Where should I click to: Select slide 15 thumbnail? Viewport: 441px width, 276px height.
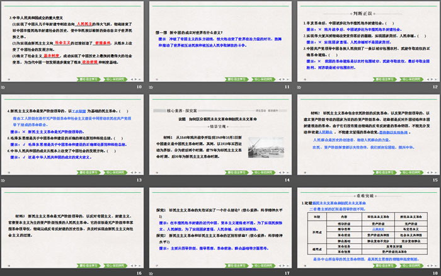pyautogui.click(x=366, y=132)
